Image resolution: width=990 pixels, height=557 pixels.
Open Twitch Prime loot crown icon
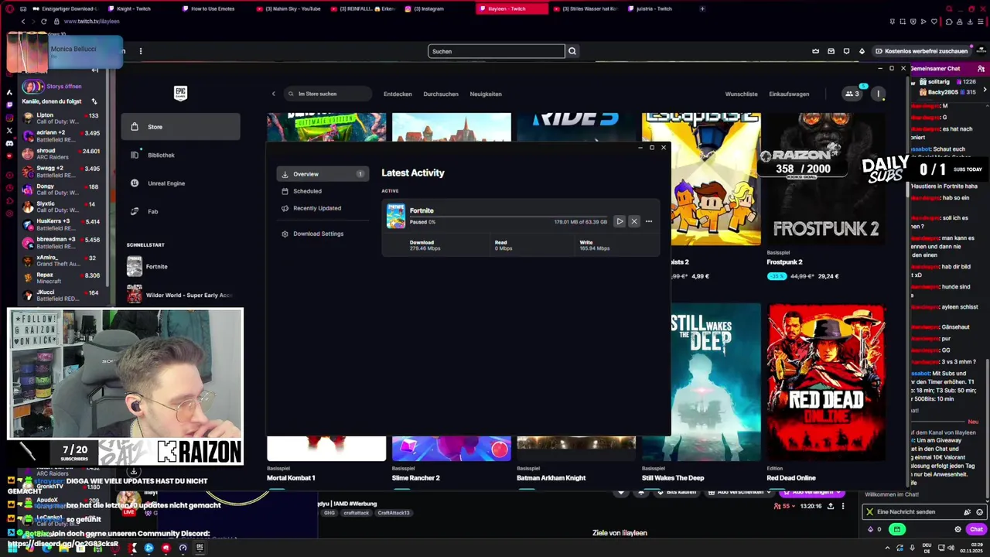click(815, 51)
